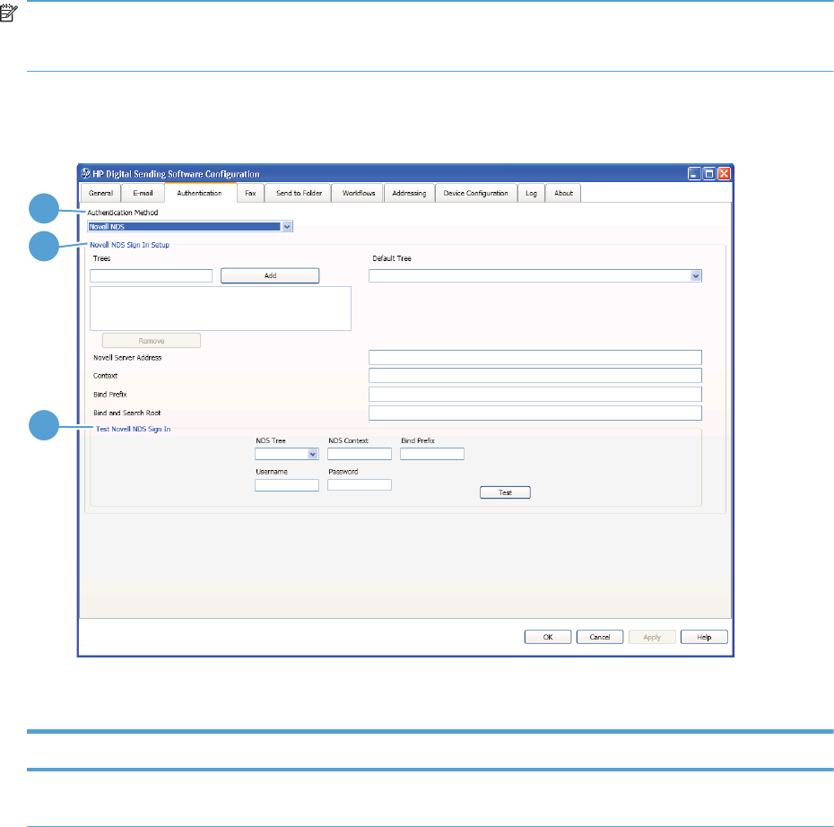
Task: Switch to the E-mail tab
Action: coord(143,193)
